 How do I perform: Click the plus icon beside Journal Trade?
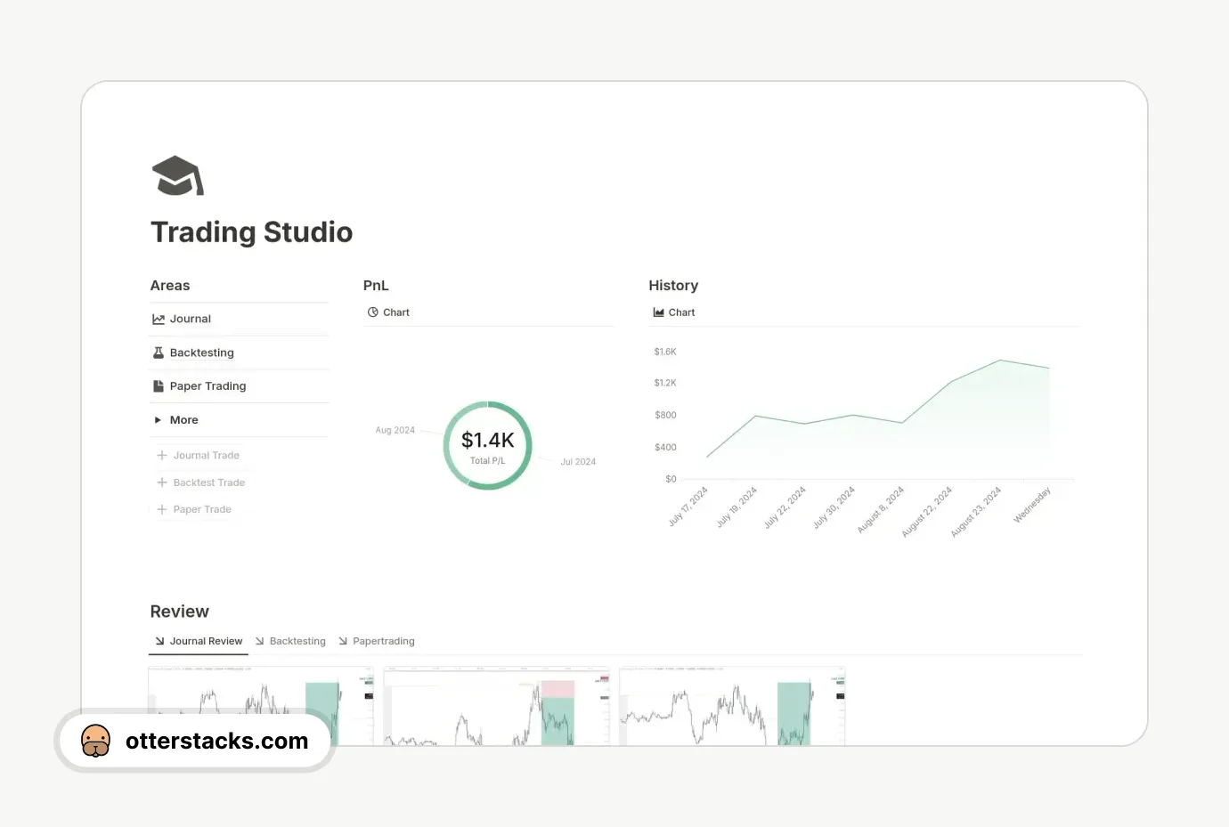tap(162, 455)
